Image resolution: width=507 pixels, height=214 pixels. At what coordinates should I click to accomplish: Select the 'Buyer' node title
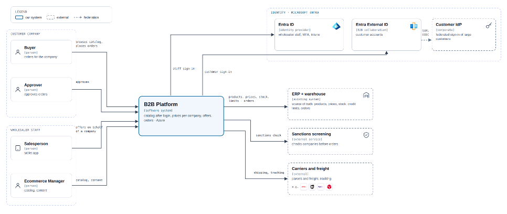coord(30,48)
